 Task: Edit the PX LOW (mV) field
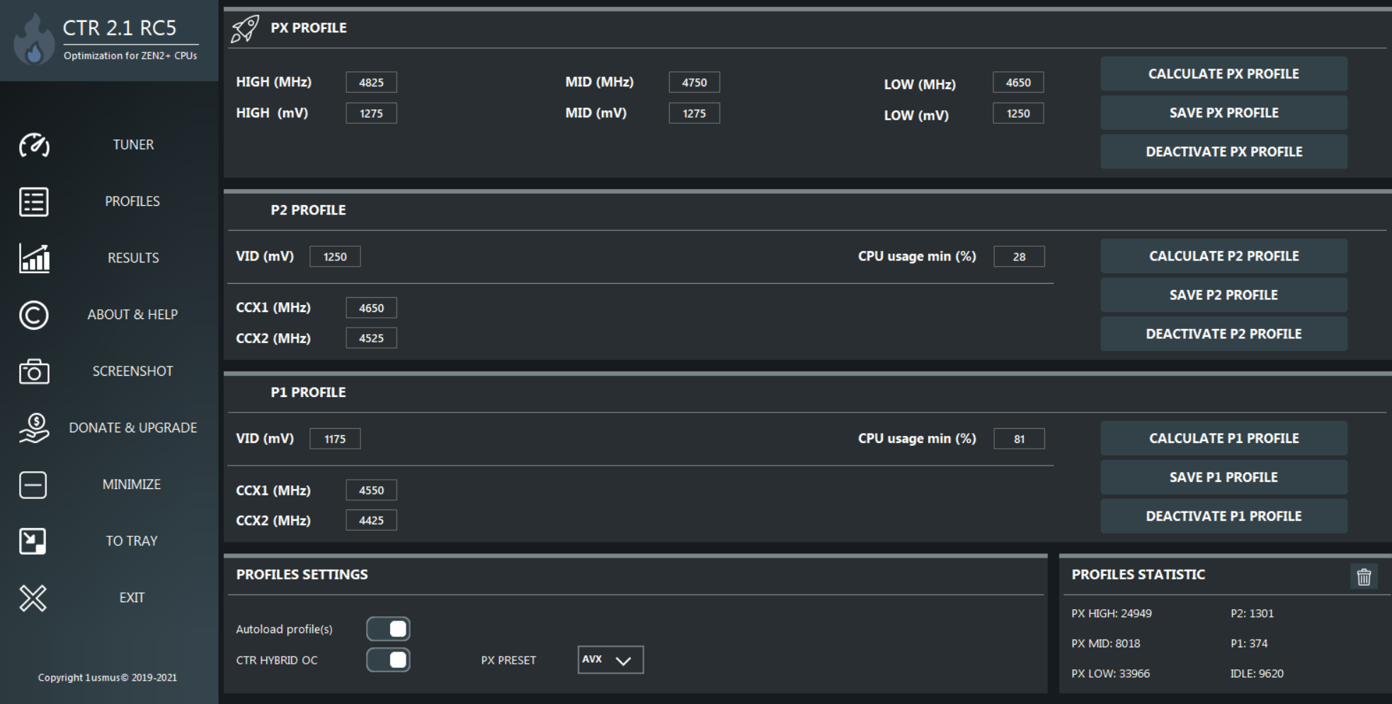(x=1018, y=113)
